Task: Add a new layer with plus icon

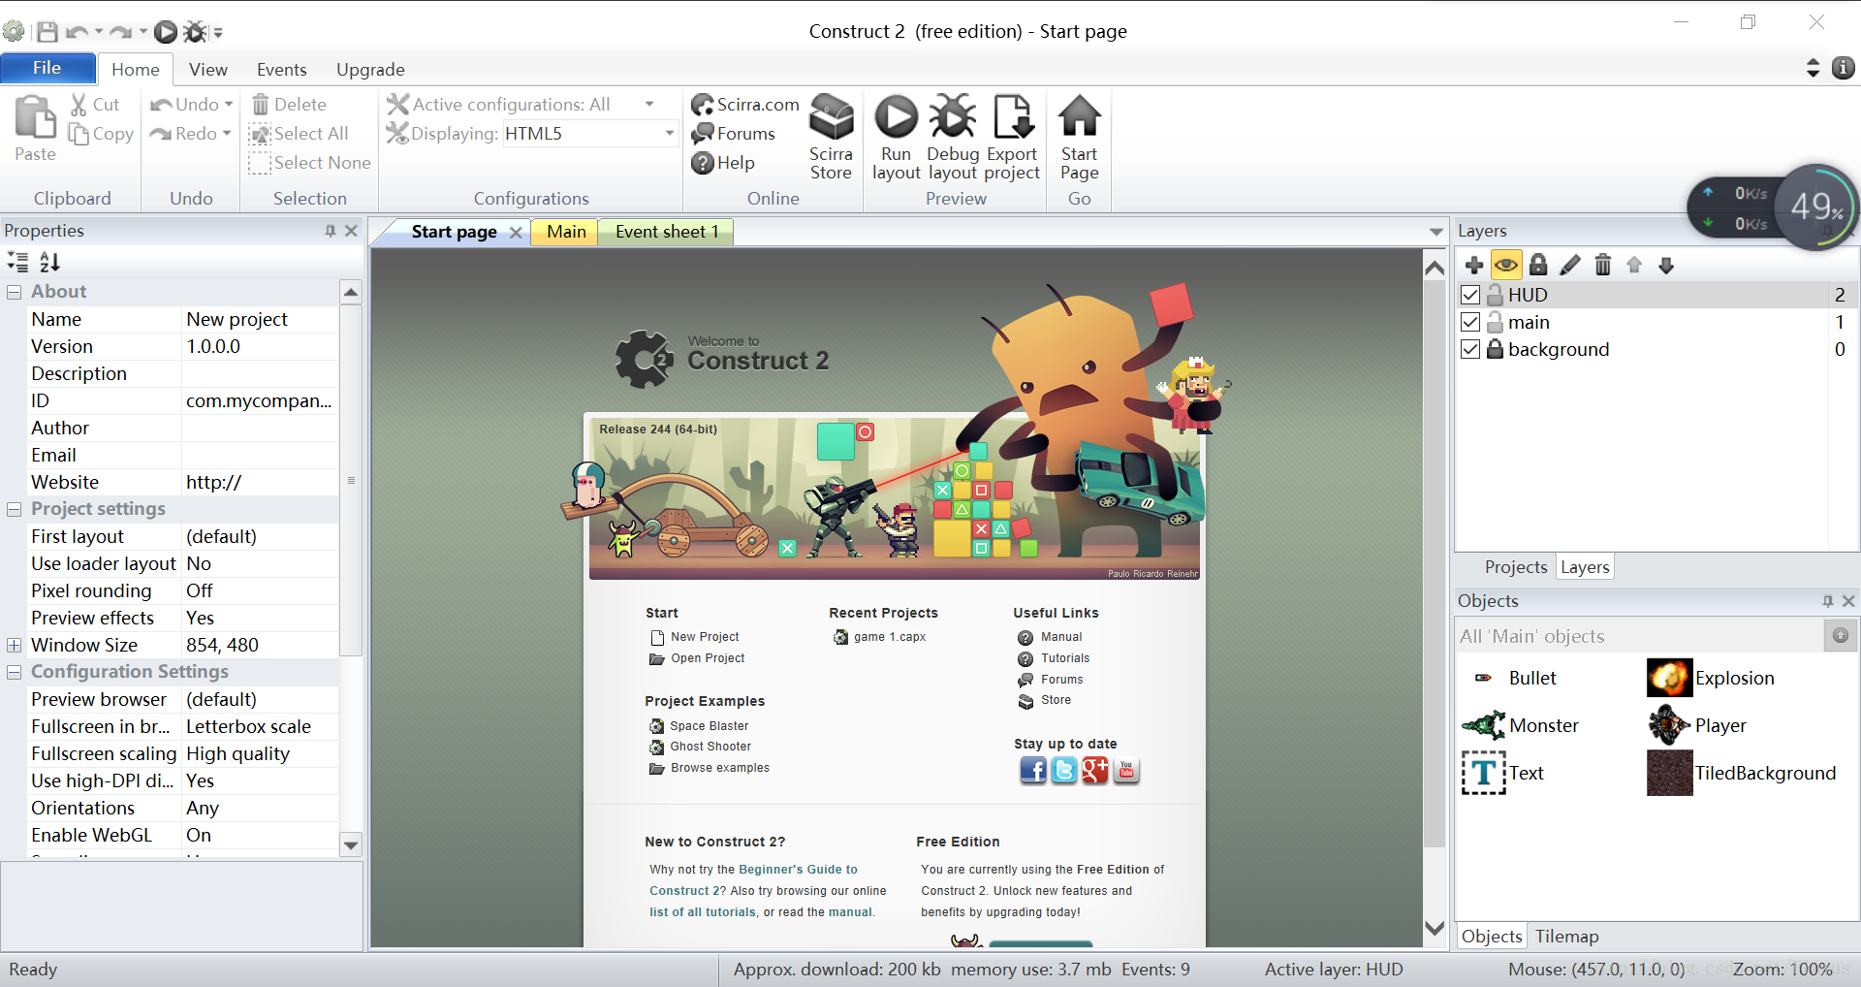Action: (x=1474, y=265)
